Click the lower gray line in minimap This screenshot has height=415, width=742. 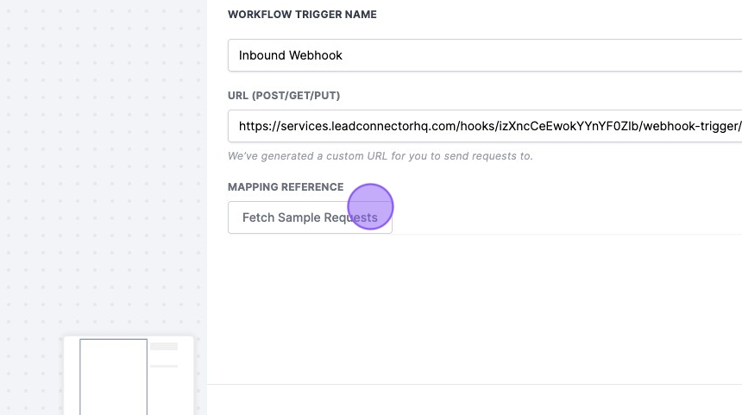pos(164,366)
